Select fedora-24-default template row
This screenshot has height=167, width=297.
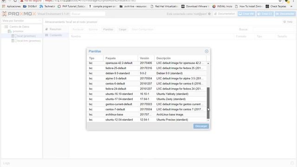click(x=147, y=89)
